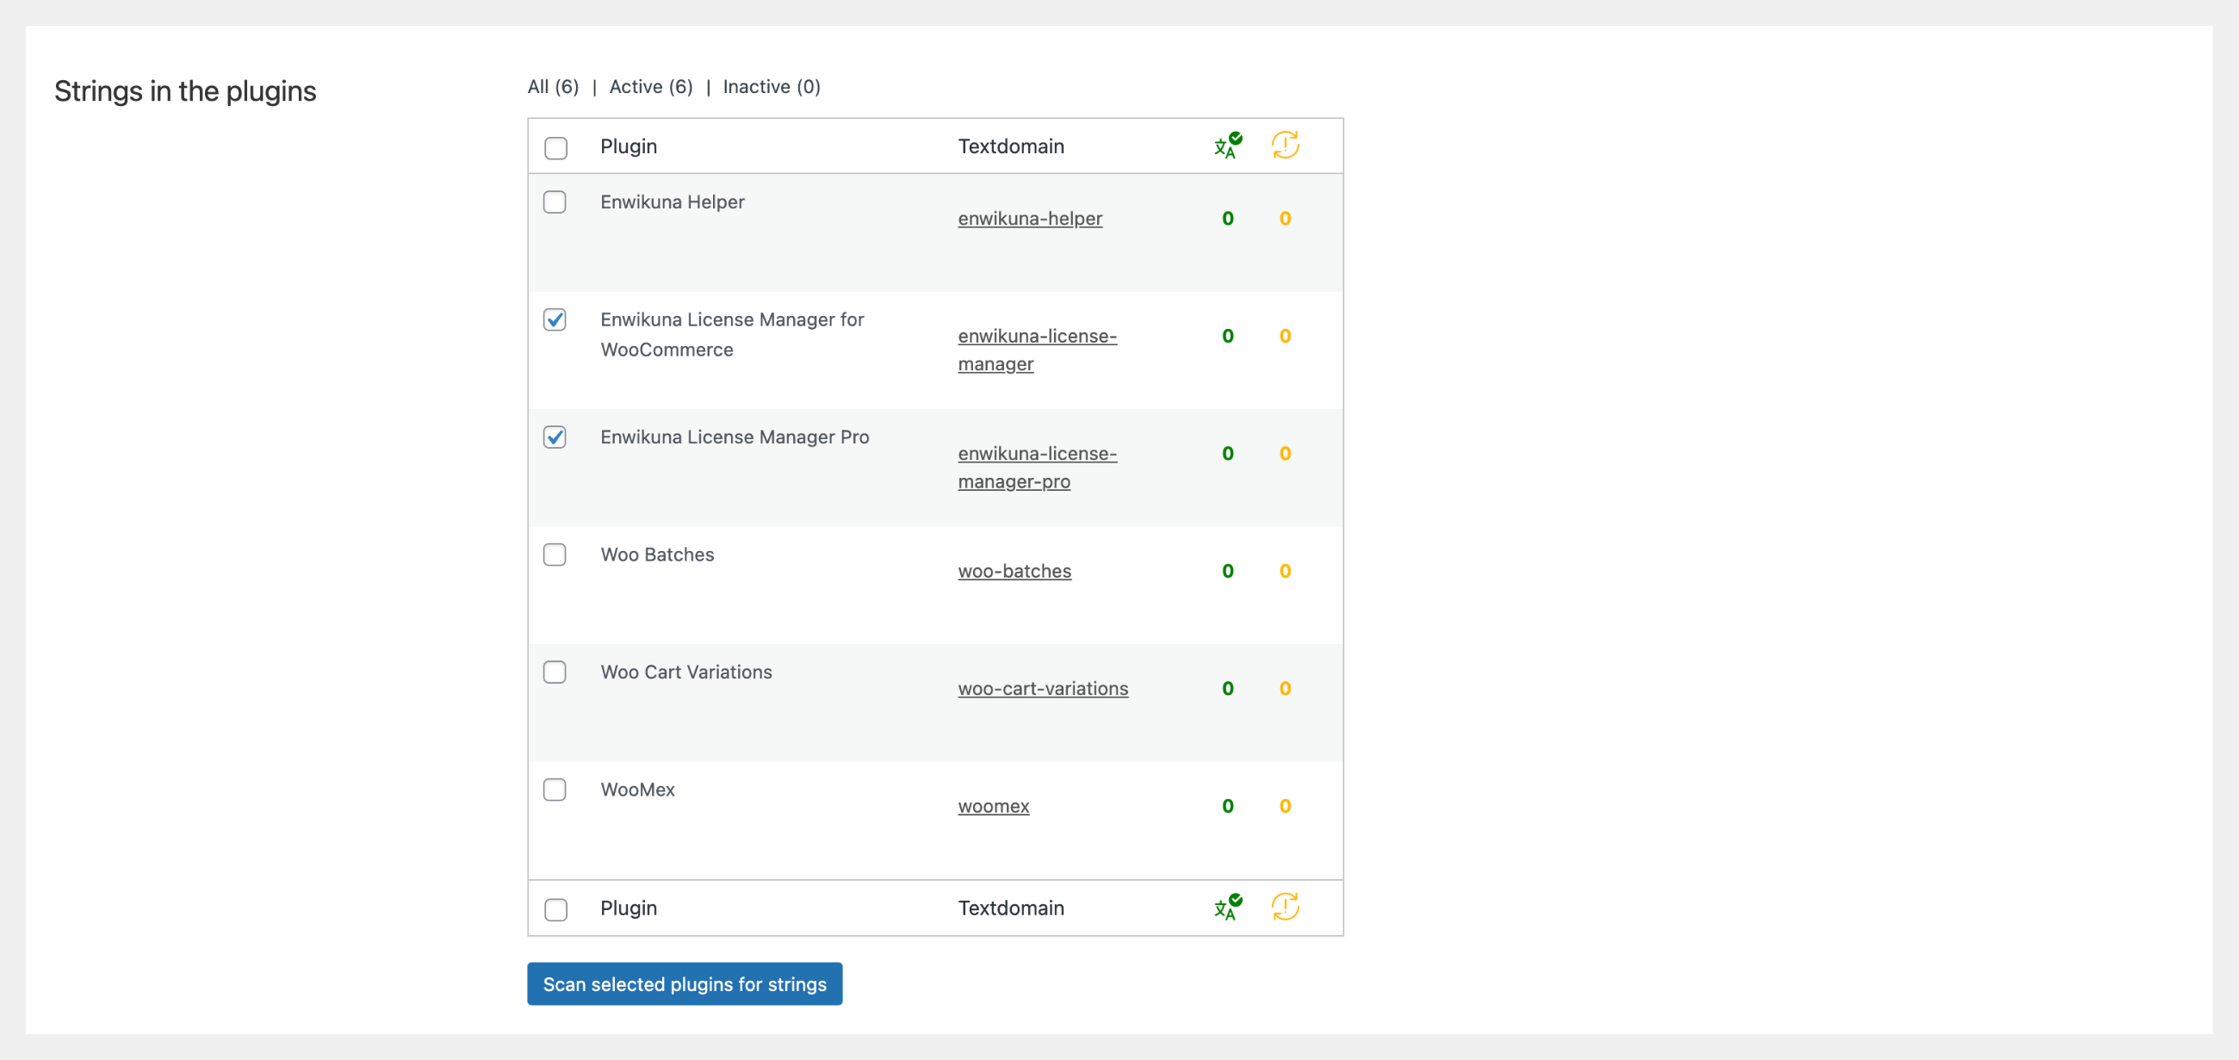Click green translated count for Woo Cart Variations
Viewport: 2239px width, 1060px height.
(1227, 688)
